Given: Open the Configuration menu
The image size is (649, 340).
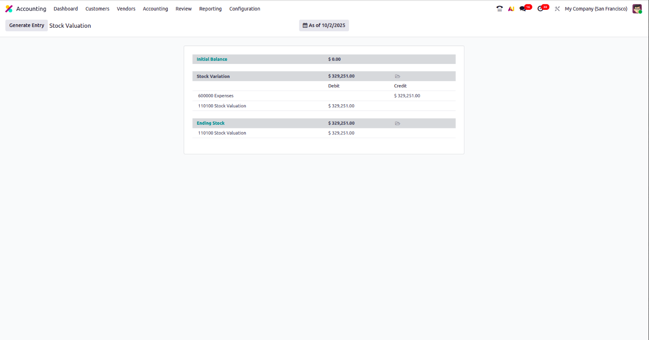Looking at the screenshot, I should [x=244, y=9].
